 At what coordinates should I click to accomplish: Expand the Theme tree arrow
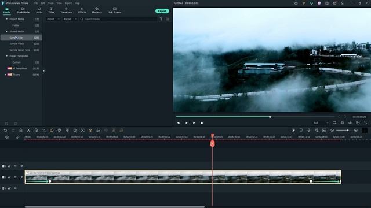(x=6, y=75)
